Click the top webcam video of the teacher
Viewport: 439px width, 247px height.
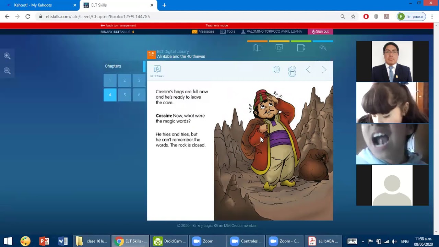[x=392, y=61]
